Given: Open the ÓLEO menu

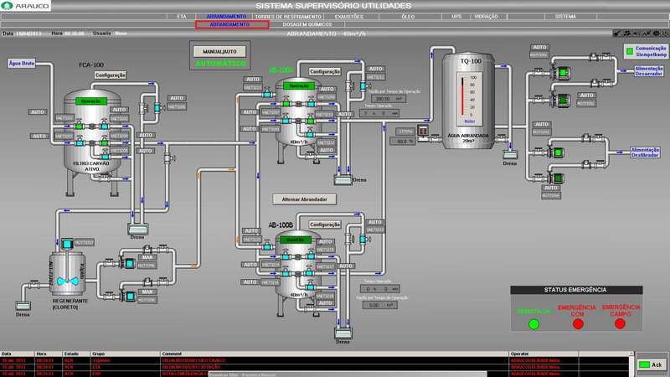Looking at the screenshot, I should 408,17.
